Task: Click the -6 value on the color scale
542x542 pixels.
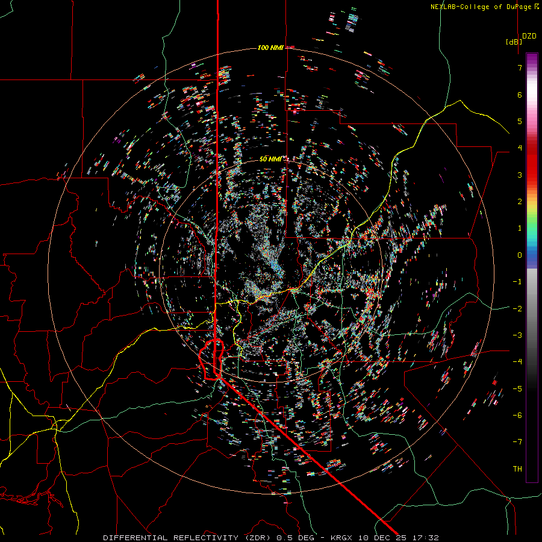Action: pos(517,415)
